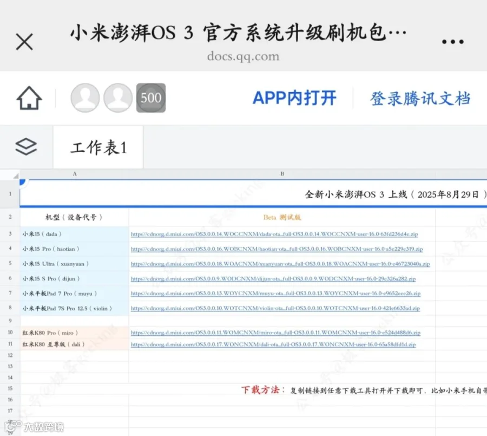The width and height of the screenshot is (487, 436).
Task: Open the miro OS3.0.0.11 download link
Action: (x=275, y=333)
